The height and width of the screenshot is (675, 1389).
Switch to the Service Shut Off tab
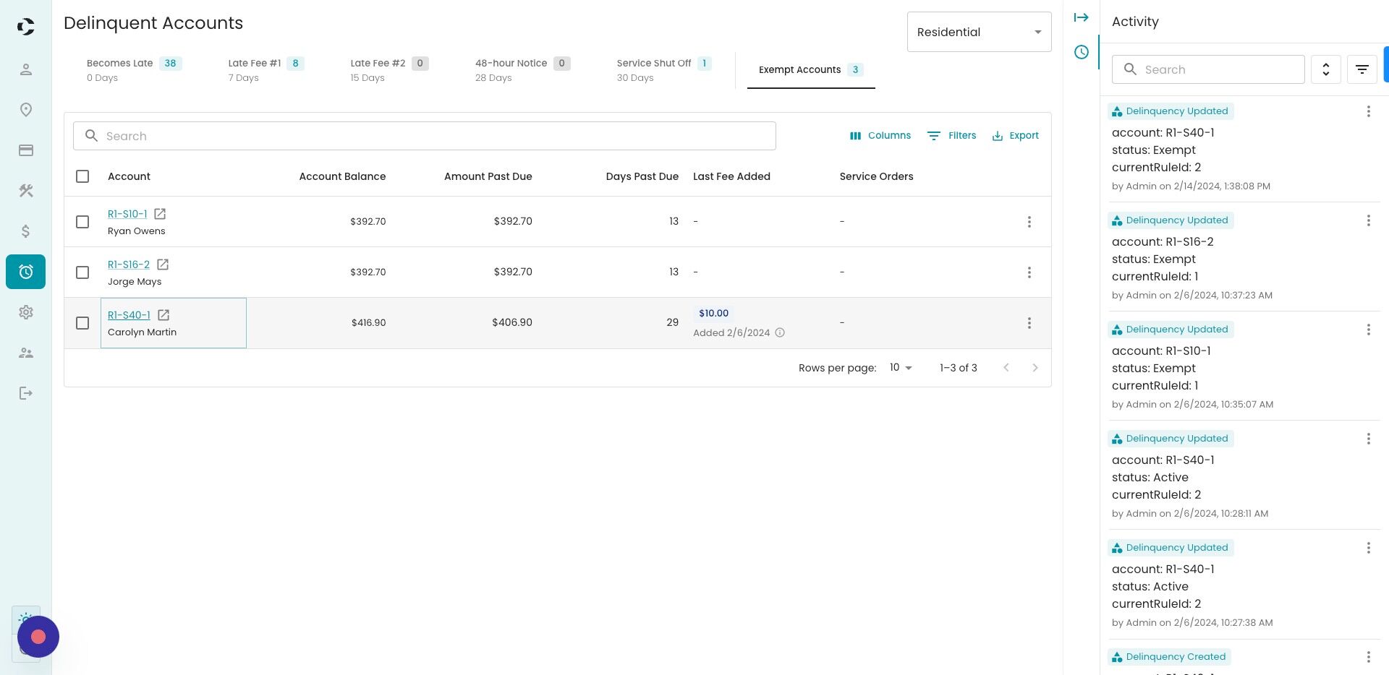click(664, 70)
